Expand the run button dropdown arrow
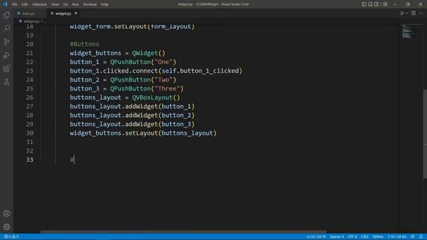This screenshot has height=240, width=427. pyautogui.click(x=407, y=13)
